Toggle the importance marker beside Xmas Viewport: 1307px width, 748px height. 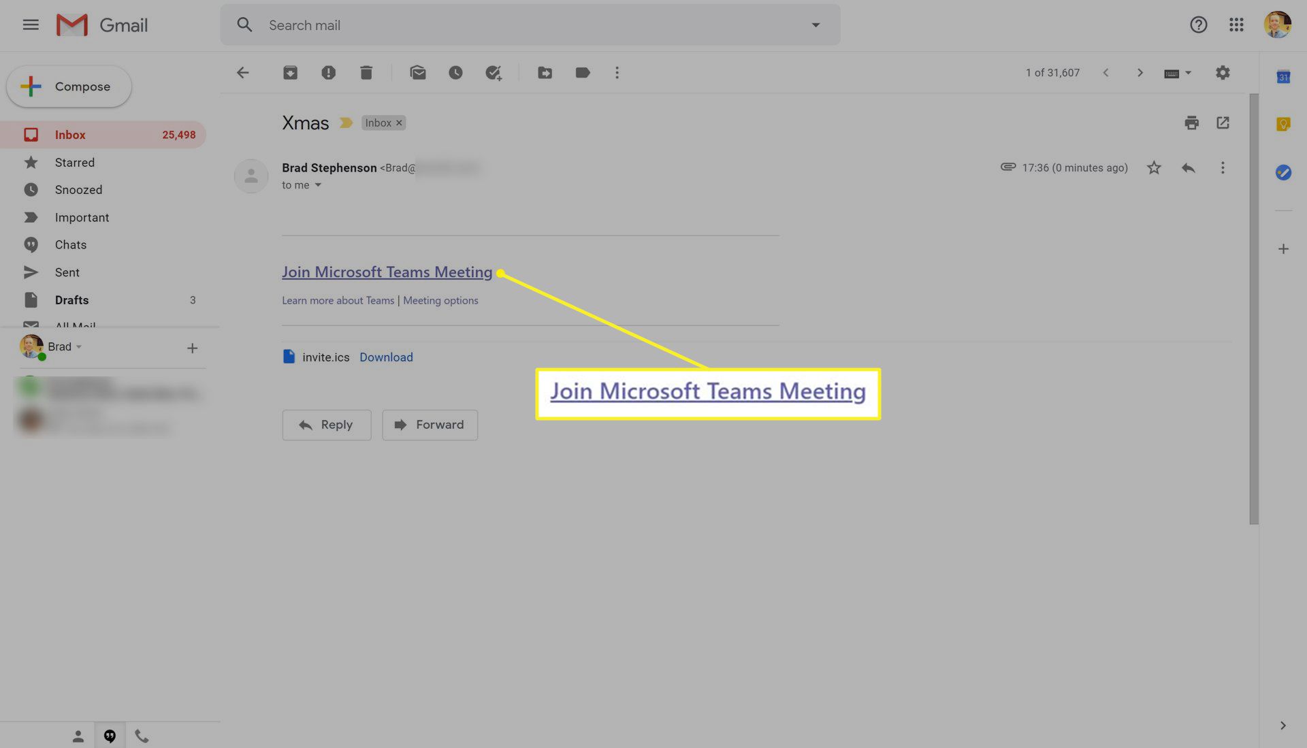pyautogui.click(x=346, y=123)
